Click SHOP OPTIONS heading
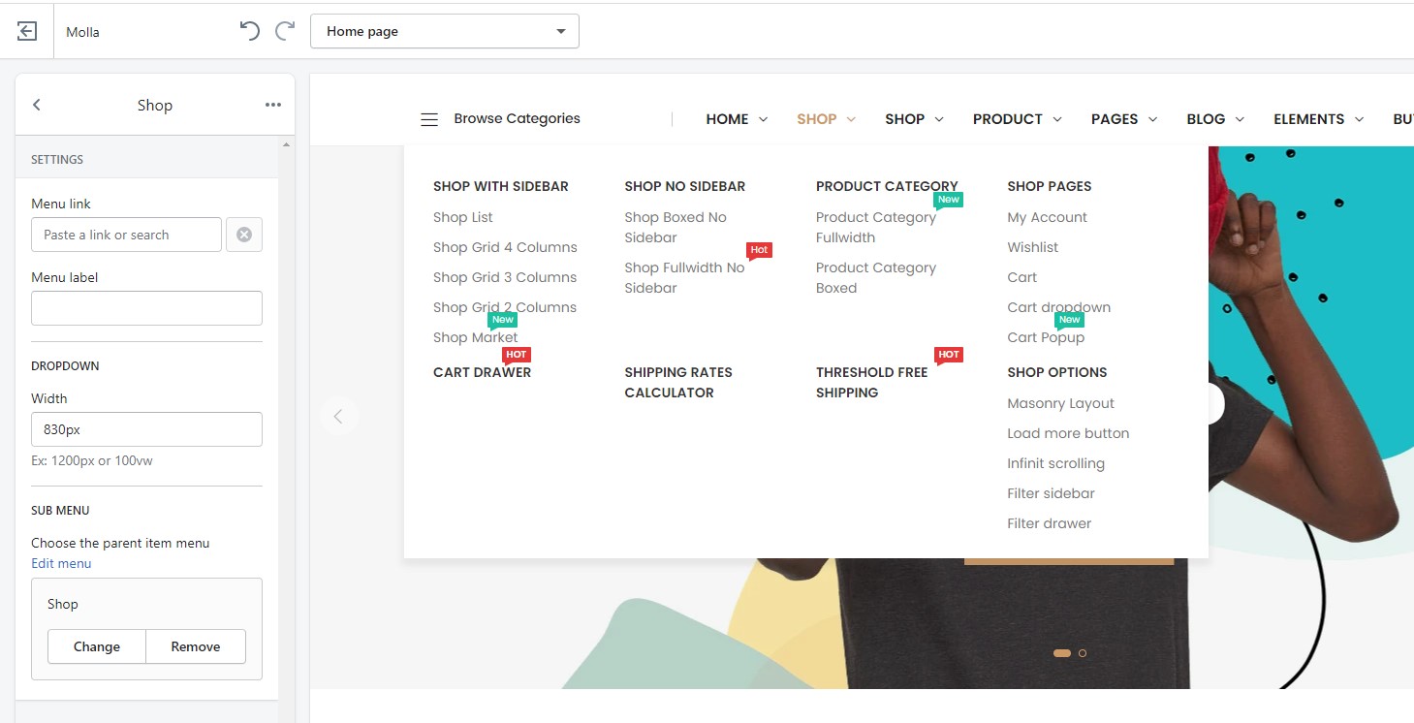This screenshot has width=1414, height=723. click(1056, 372)
